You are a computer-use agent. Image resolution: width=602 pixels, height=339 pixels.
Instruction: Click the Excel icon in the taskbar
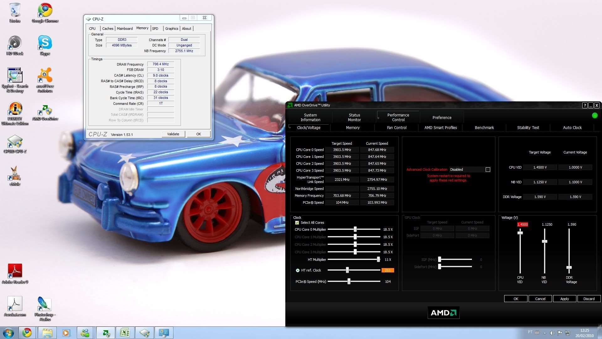pos(125,333)
